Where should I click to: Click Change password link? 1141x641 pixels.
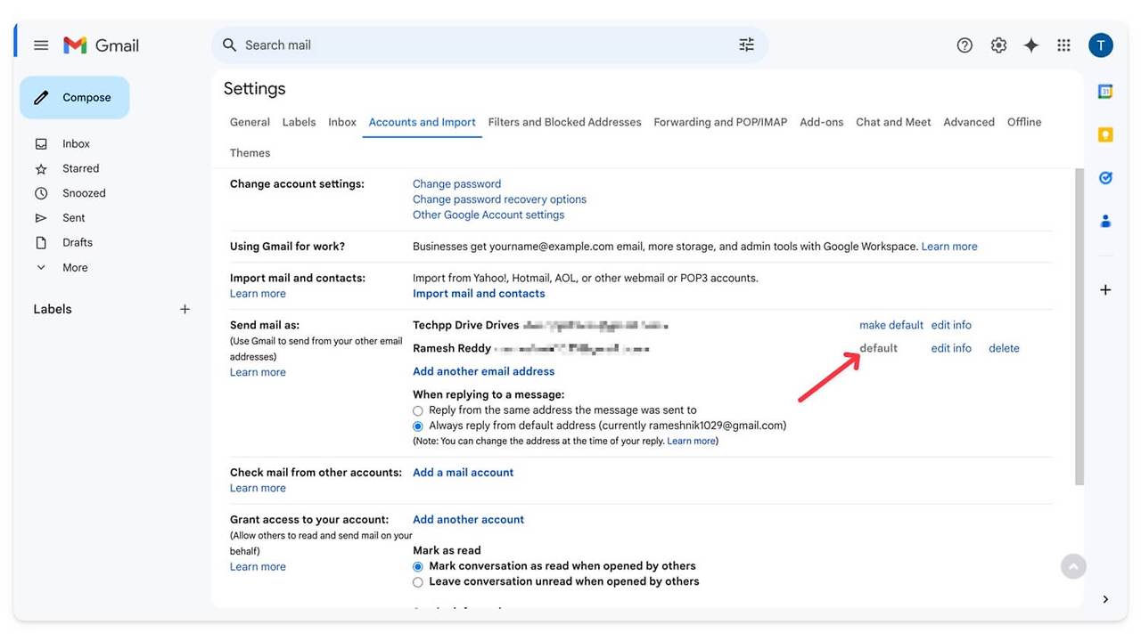[456, 184]
